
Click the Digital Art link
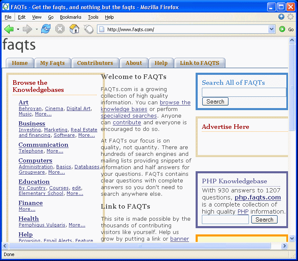79,108
